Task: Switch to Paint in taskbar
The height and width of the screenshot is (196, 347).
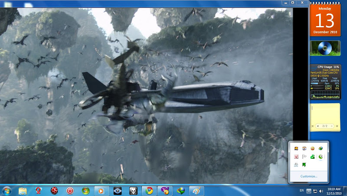Action: [x=196, y=191]
